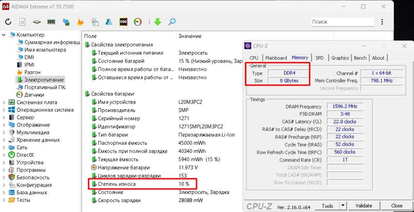Open the monitor diagnostics toolbar icon
Screen dimensions: 414x212
[x=66, y=22]
